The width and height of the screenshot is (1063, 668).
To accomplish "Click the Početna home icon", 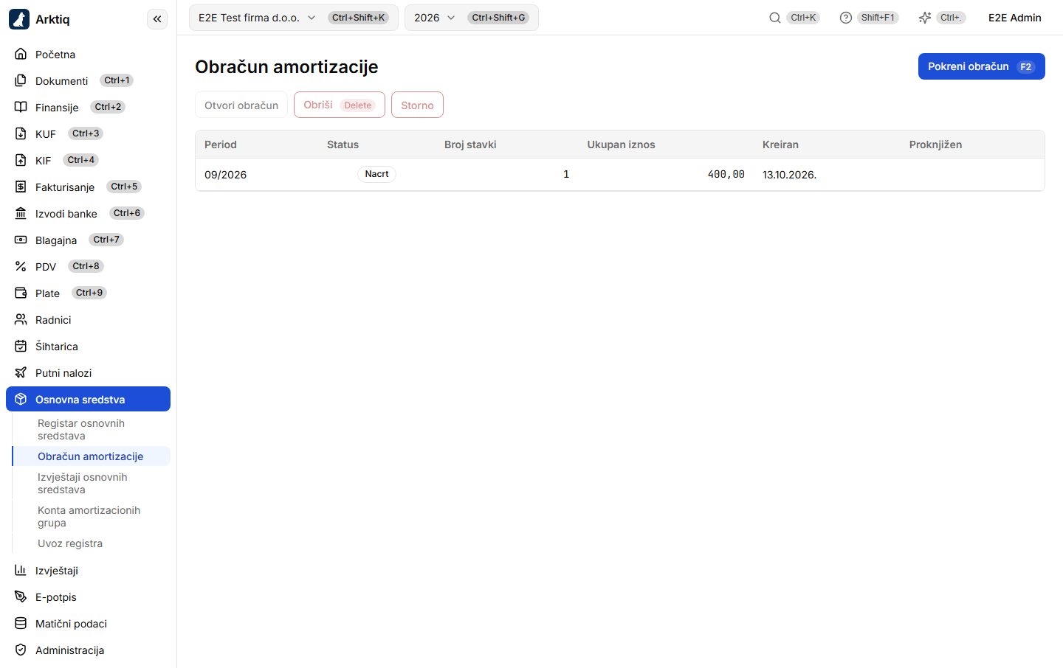I will click(x=21, y=54).
